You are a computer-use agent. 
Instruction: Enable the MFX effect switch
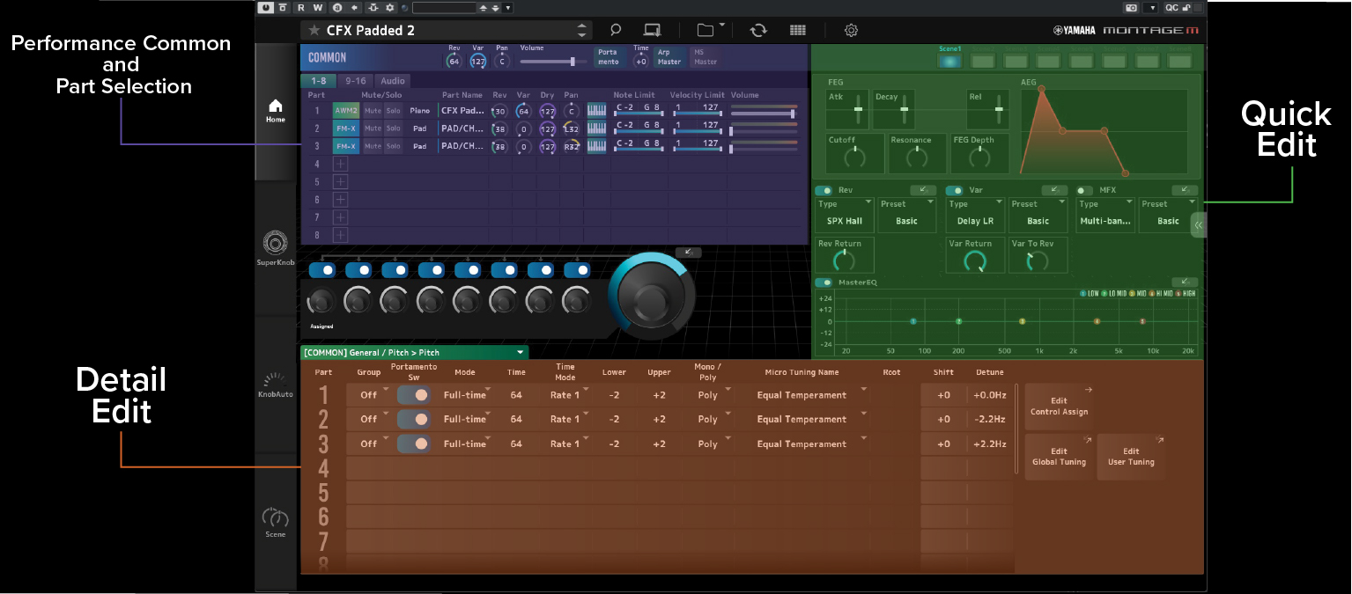[1084, 190]
